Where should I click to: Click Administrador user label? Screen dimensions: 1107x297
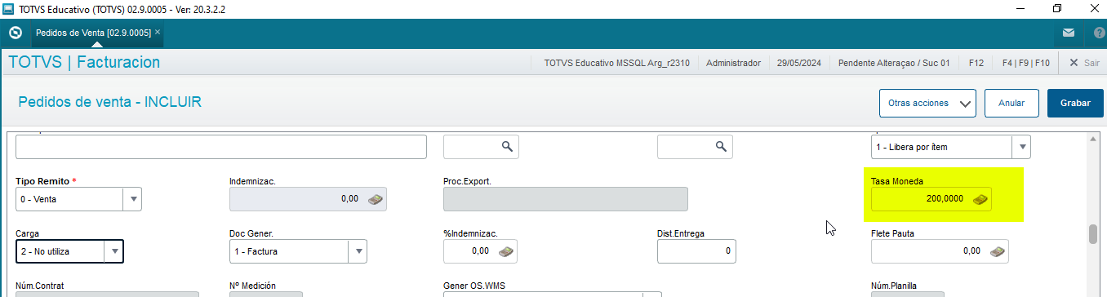click(733, 63)
